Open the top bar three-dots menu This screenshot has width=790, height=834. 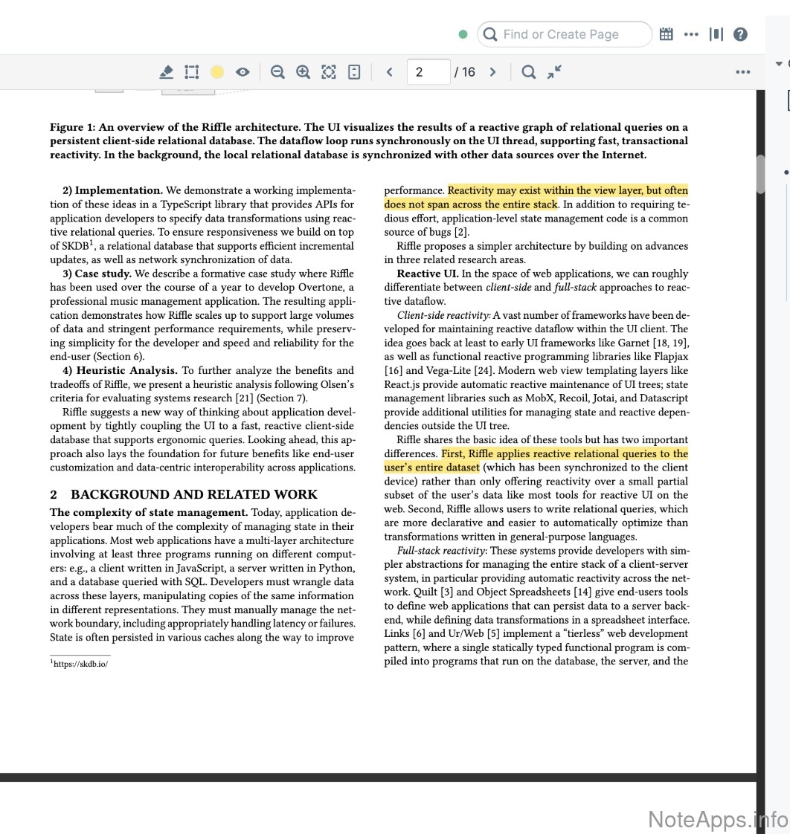coord(691,34)
